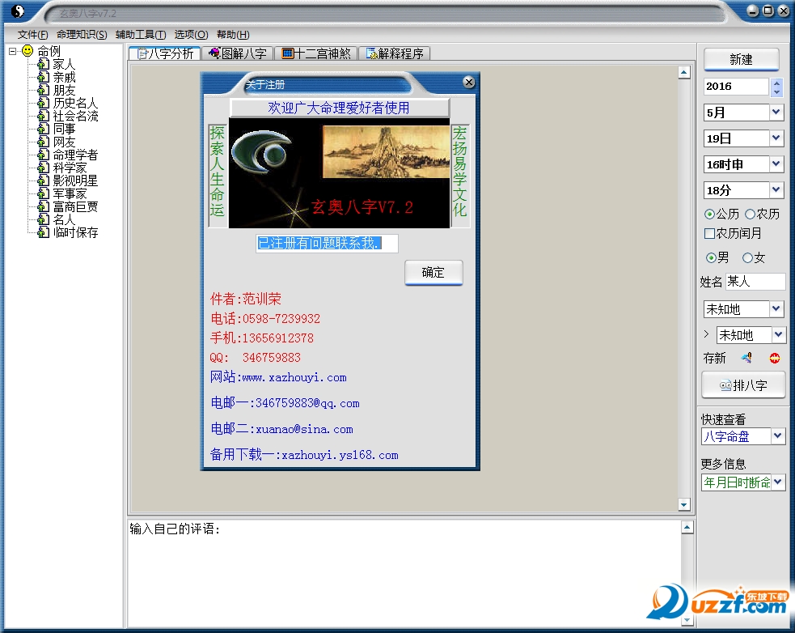This screenshot has height=633, width=795.
Task: Click the main panel scrollbar down arrow
Action: click(x=684, y=504)
